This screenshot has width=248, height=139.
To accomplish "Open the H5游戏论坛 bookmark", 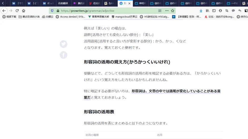I will (x=155, y=17).
